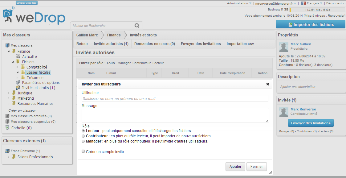The height and width of the screenshot is (178, 346).
Task: Open the Importation csv tab
Action: [240, 43]
